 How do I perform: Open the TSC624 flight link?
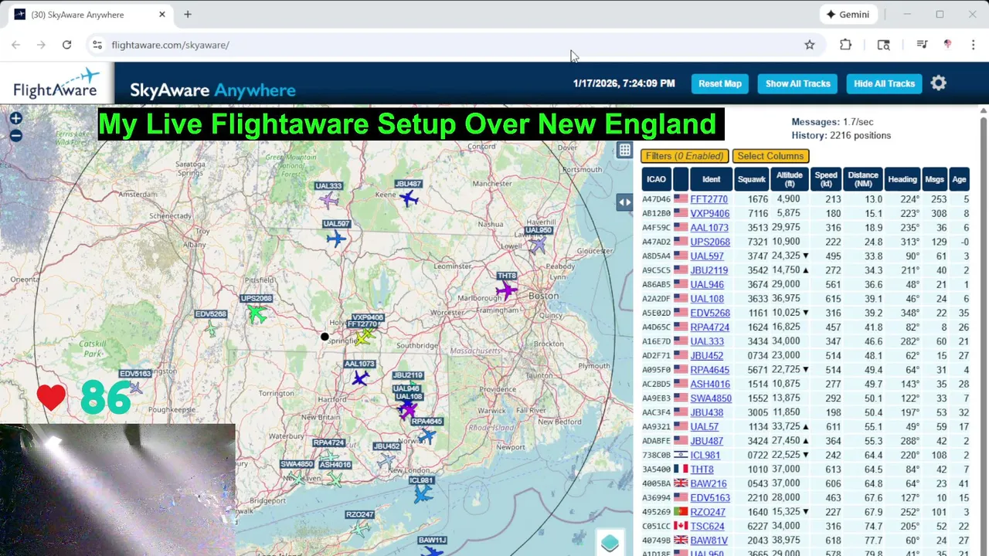pyautogui.click(x=708, y=527)
